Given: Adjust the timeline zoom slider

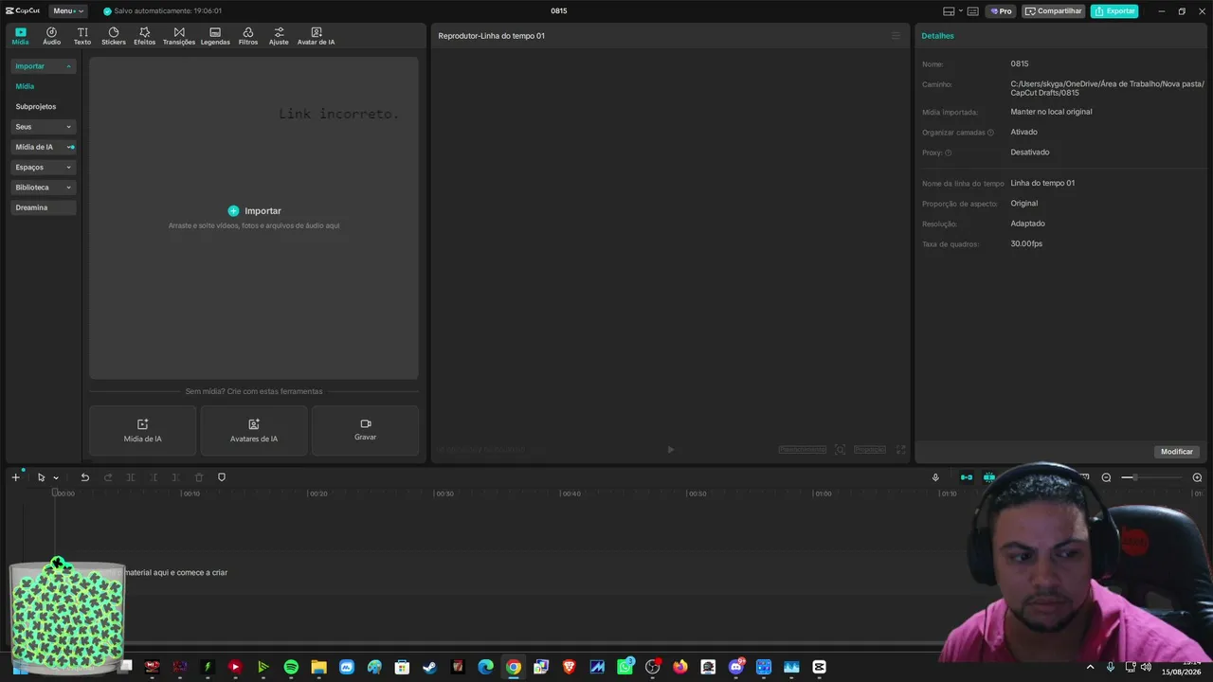Looking at the screenshot, I should point(1150,477).
